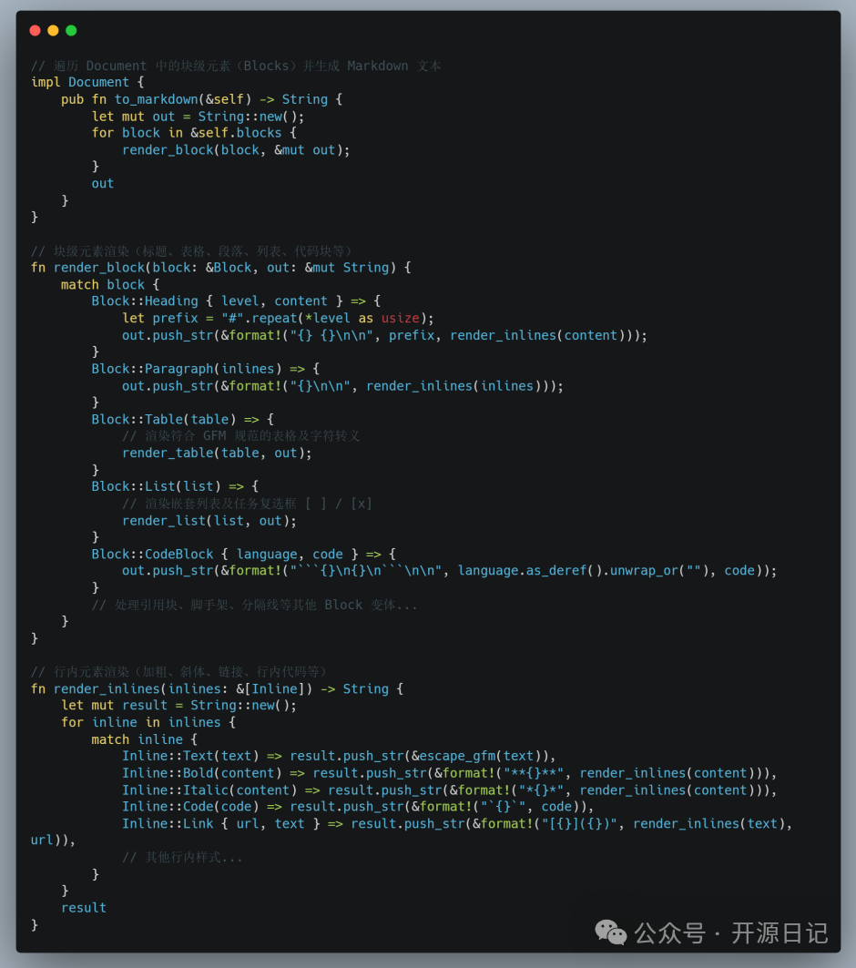856x968 pixels.
Task: Click the comment containing '[ ] / [x]'
Action: pos(247,504)
